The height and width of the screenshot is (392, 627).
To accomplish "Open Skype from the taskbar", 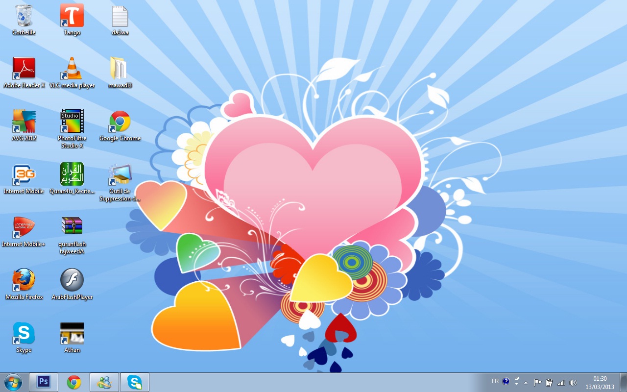I will click(x=135, y=382).
